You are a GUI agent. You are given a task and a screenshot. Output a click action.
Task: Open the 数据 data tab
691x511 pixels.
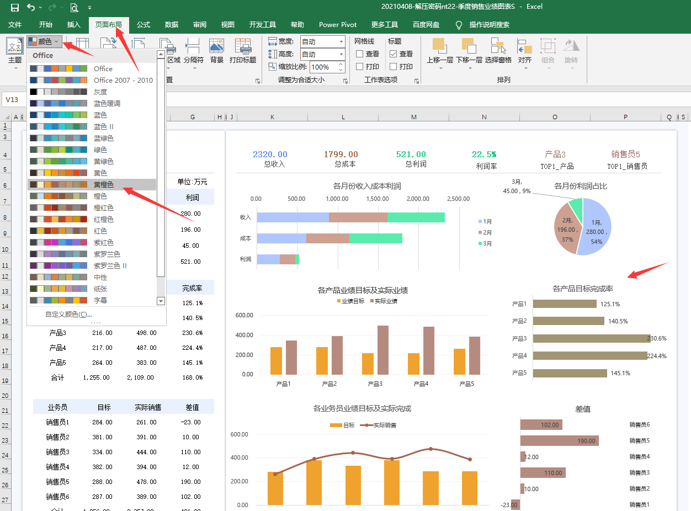[x=172, y=25]
